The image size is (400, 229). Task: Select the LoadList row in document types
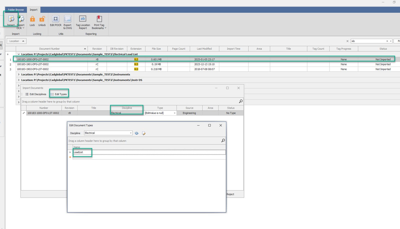78,152
